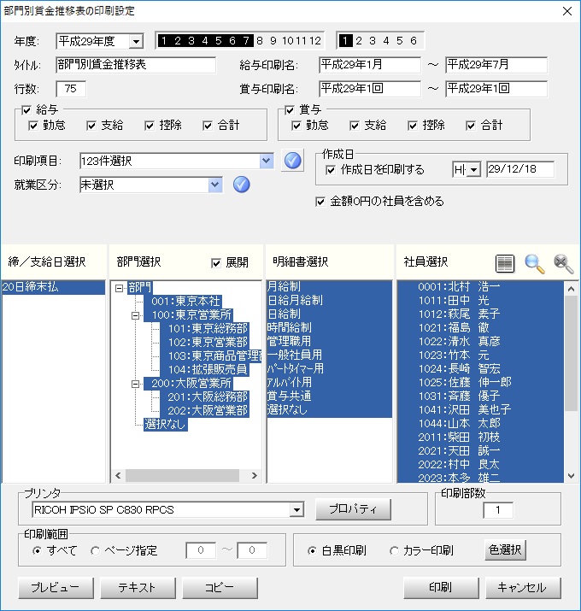The height and width of the screenshot is (611, 581).
Task: Open the 年度 dropdown showing 平成29年度
Action: pos(136,41)
